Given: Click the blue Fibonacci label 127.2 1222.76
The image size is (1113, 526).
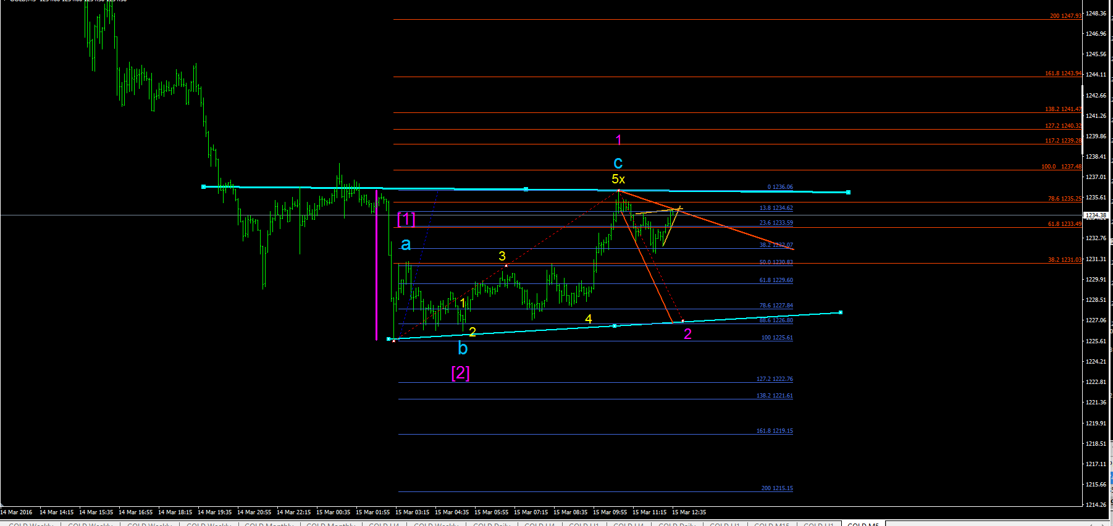Looking at the screenshot, I should click(775, 379).
